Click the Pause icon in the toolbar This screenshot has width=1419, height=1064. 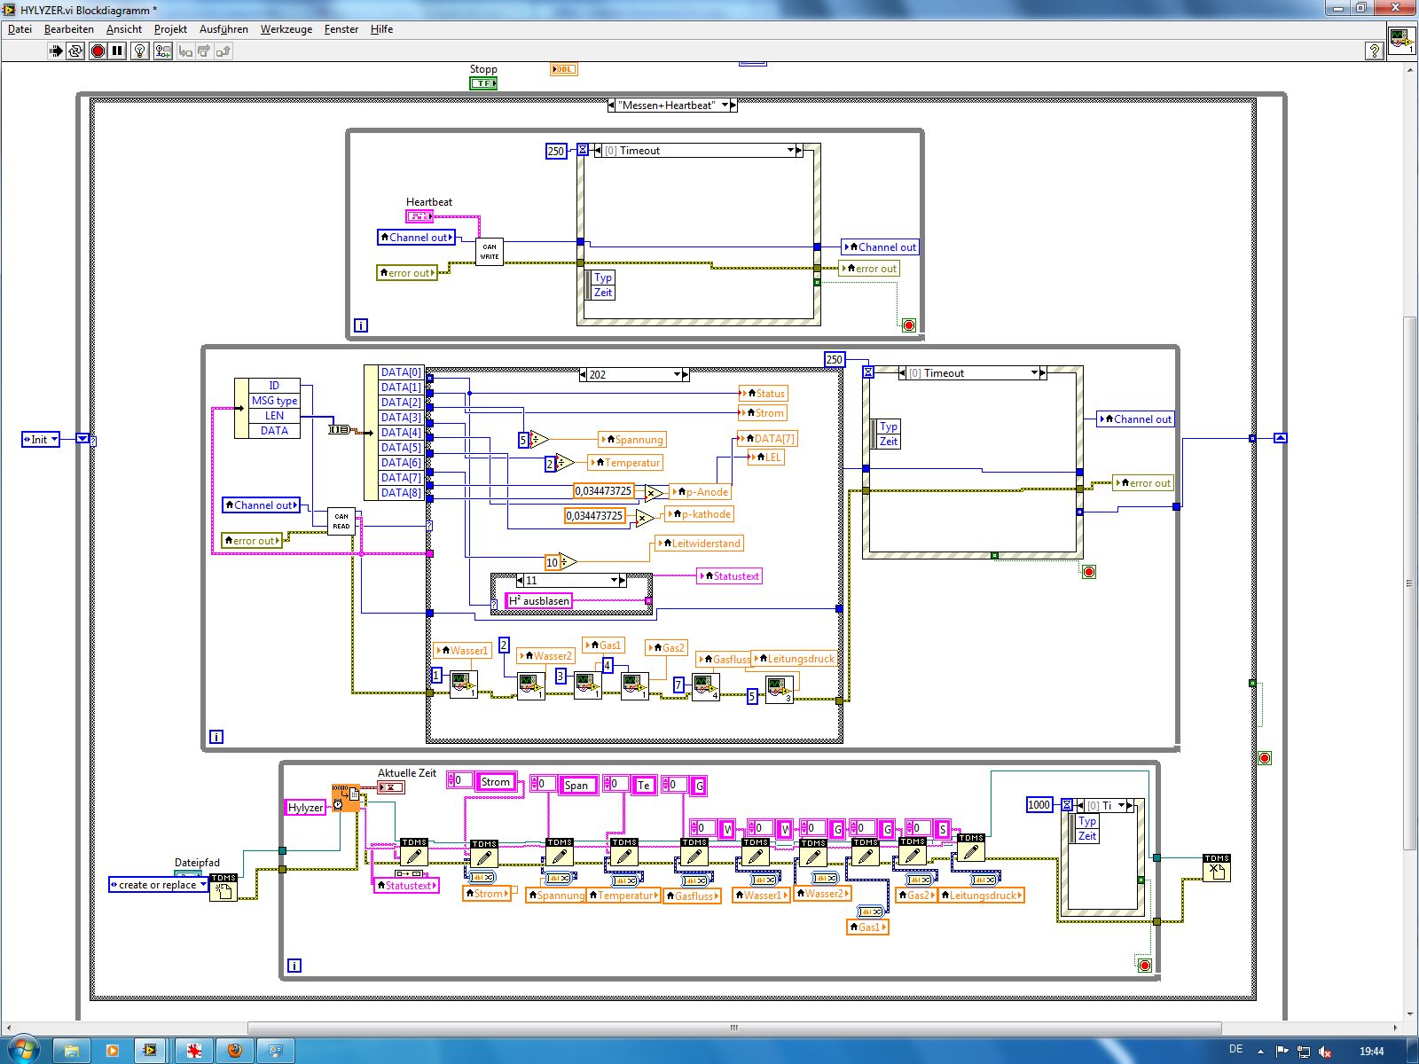(x=117, y=51)
